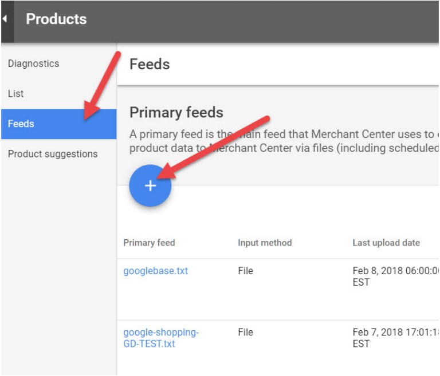440x376 pixels.
Task: Open the Diagnostics section
Action: 33,64
